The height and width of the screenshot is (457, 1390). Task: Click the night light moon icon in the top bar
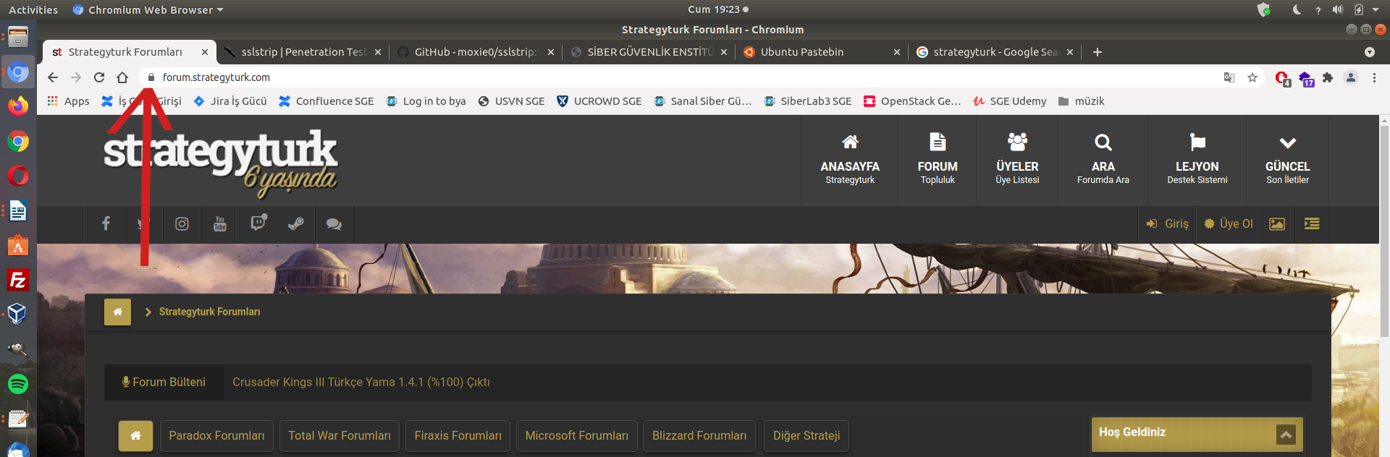[x=1297, y=9]
